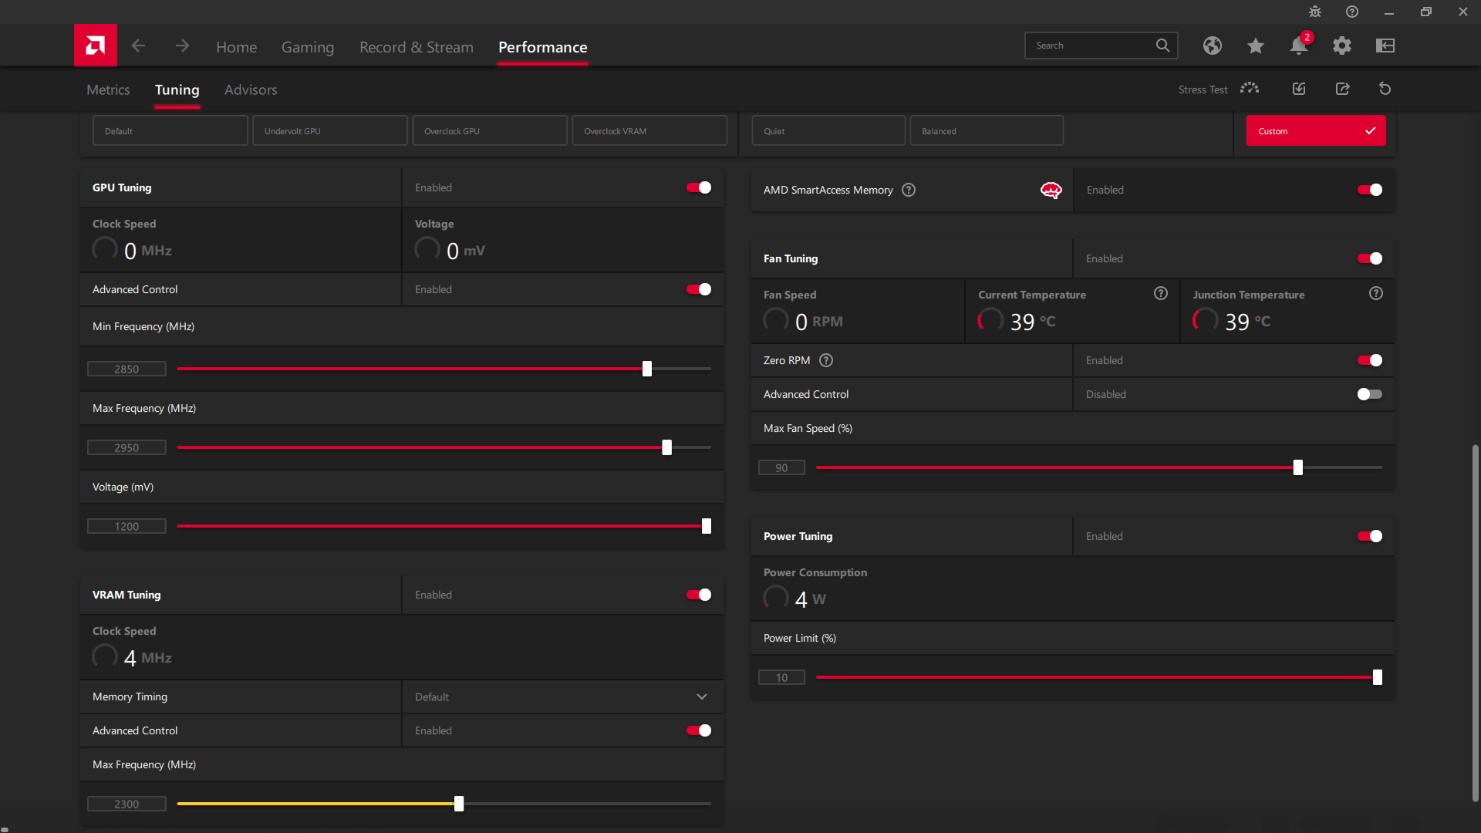Click the Stress Test label

pyautogui.click(x=1203, y=89)
